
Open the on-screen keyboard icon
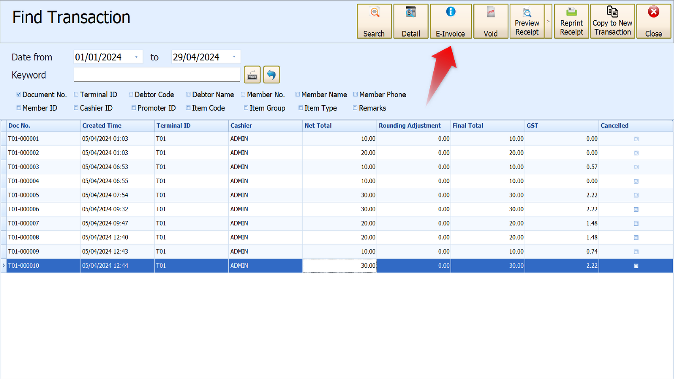click(252, 75)
